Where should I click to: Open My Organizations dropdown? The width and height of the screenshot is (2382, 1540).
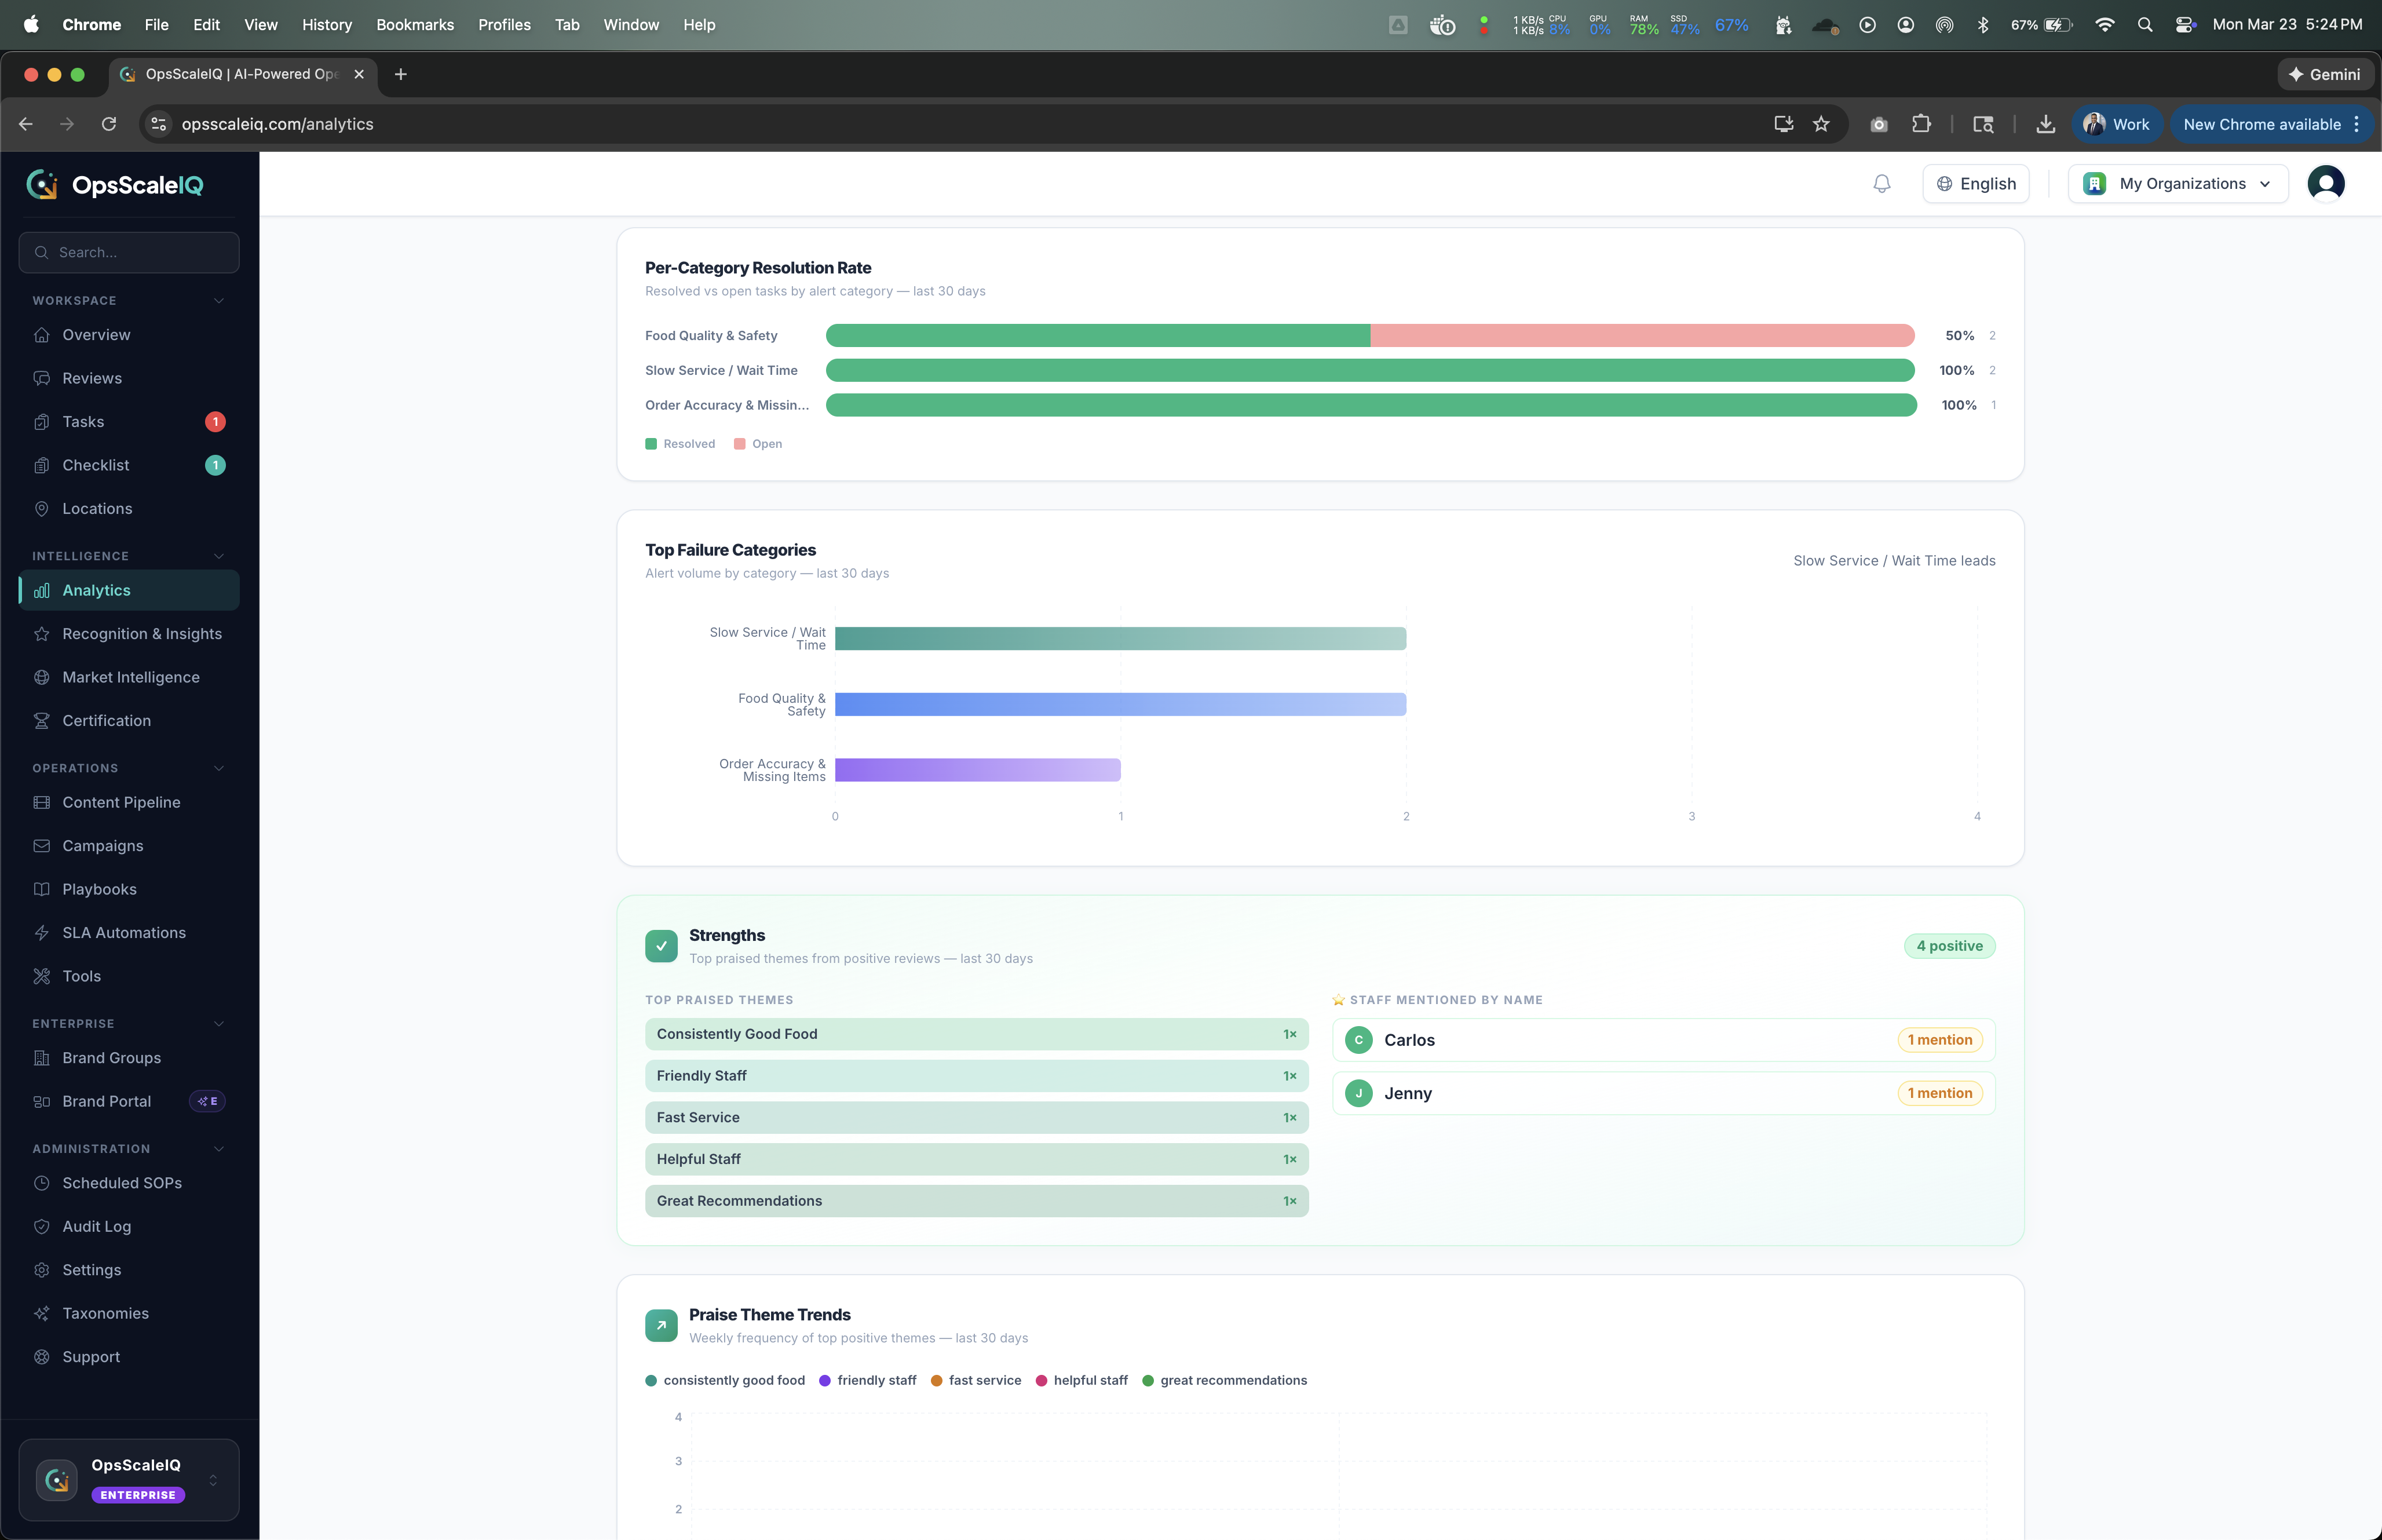coord(2177,184)
